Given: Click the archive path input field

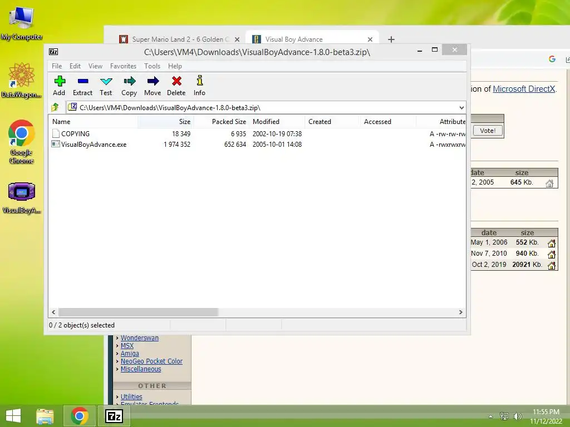Looking at the screenshot, I should (x=266, y=107).
